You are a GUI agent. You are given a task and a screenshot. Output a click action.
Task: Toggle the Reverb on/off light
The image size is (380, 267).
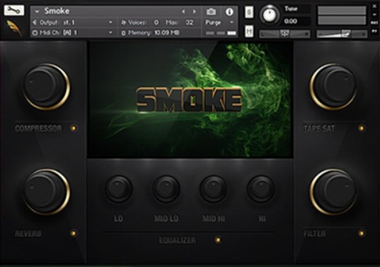click(74, 233)
